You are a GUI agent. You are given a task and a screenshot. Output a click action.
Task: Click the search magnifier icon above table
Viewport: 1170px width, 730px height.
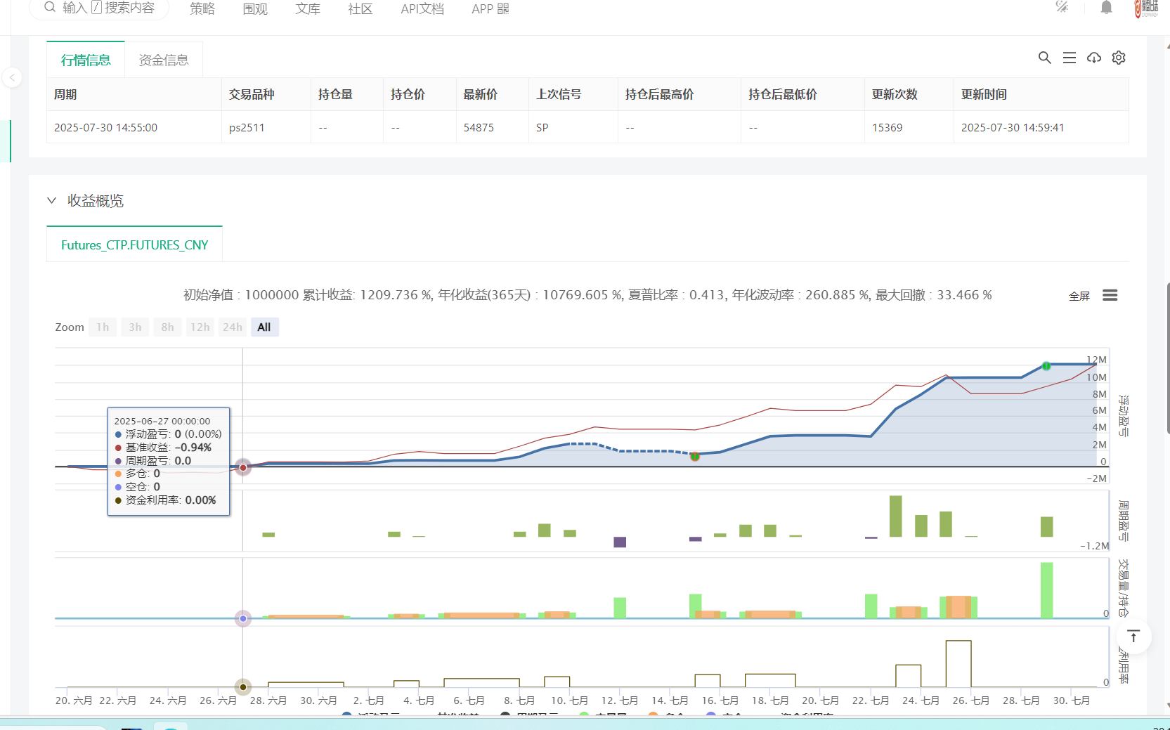pyautogui.click(x=1044, y=58)
